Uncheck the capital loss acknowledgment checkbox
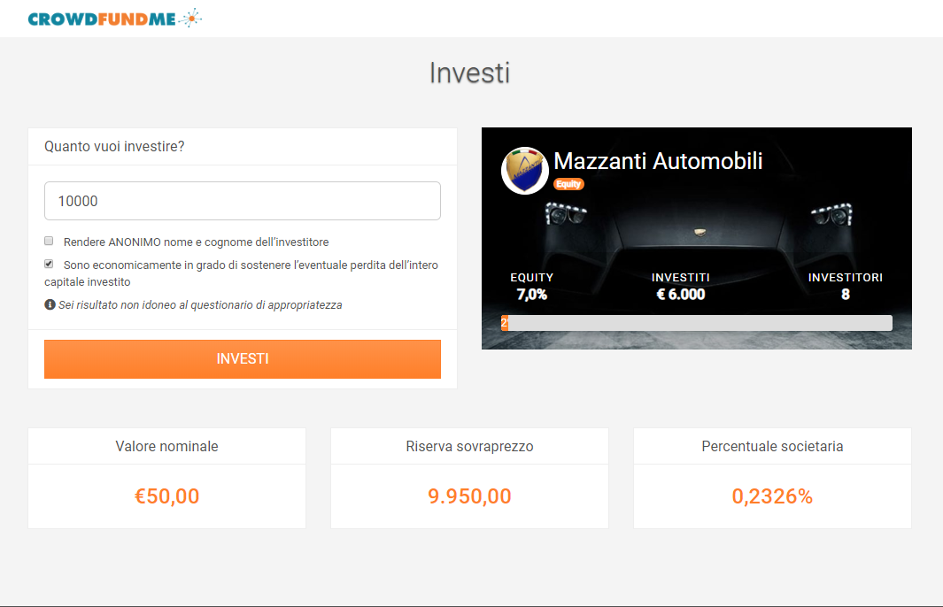Image resolution: width=943 pixels, height=607 pixels. point(49,264)
